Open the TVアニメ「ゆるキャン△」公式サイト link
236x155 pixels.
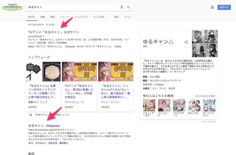click(x=54, y=32)
